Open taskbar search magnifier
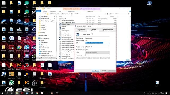 [x=7, y=93]
